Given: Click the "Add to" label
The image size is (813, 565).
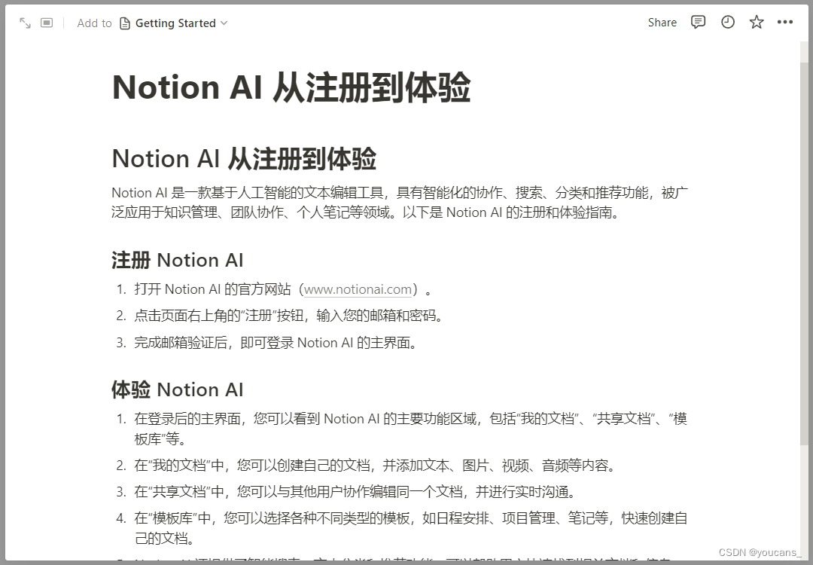Looking at the screenshot, I should coord(94,23).
